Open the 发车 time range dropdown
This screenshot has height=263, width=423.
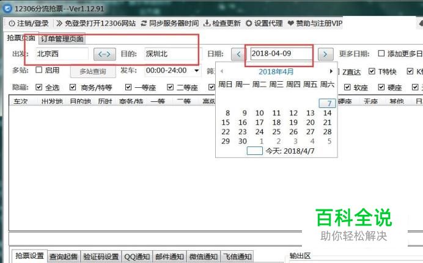(x=197, y=71)
